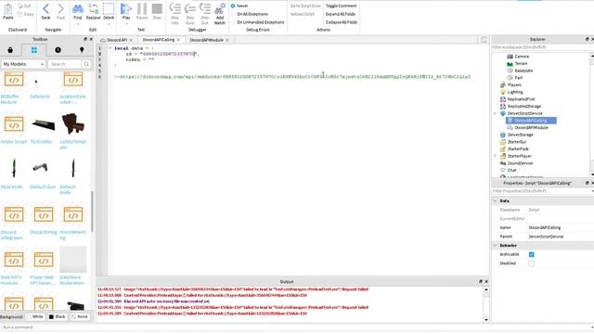Screen dimensions: 594x334
Task: Click Reload Script action
Action: coord(303,14)
